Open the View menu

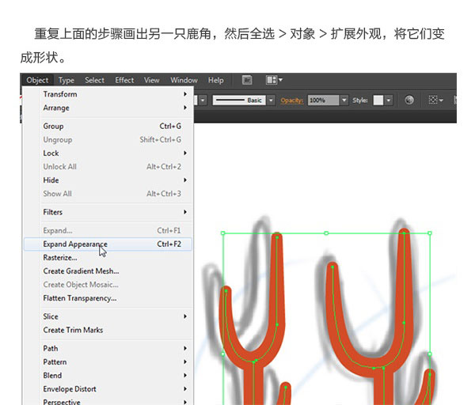point(151,80)
